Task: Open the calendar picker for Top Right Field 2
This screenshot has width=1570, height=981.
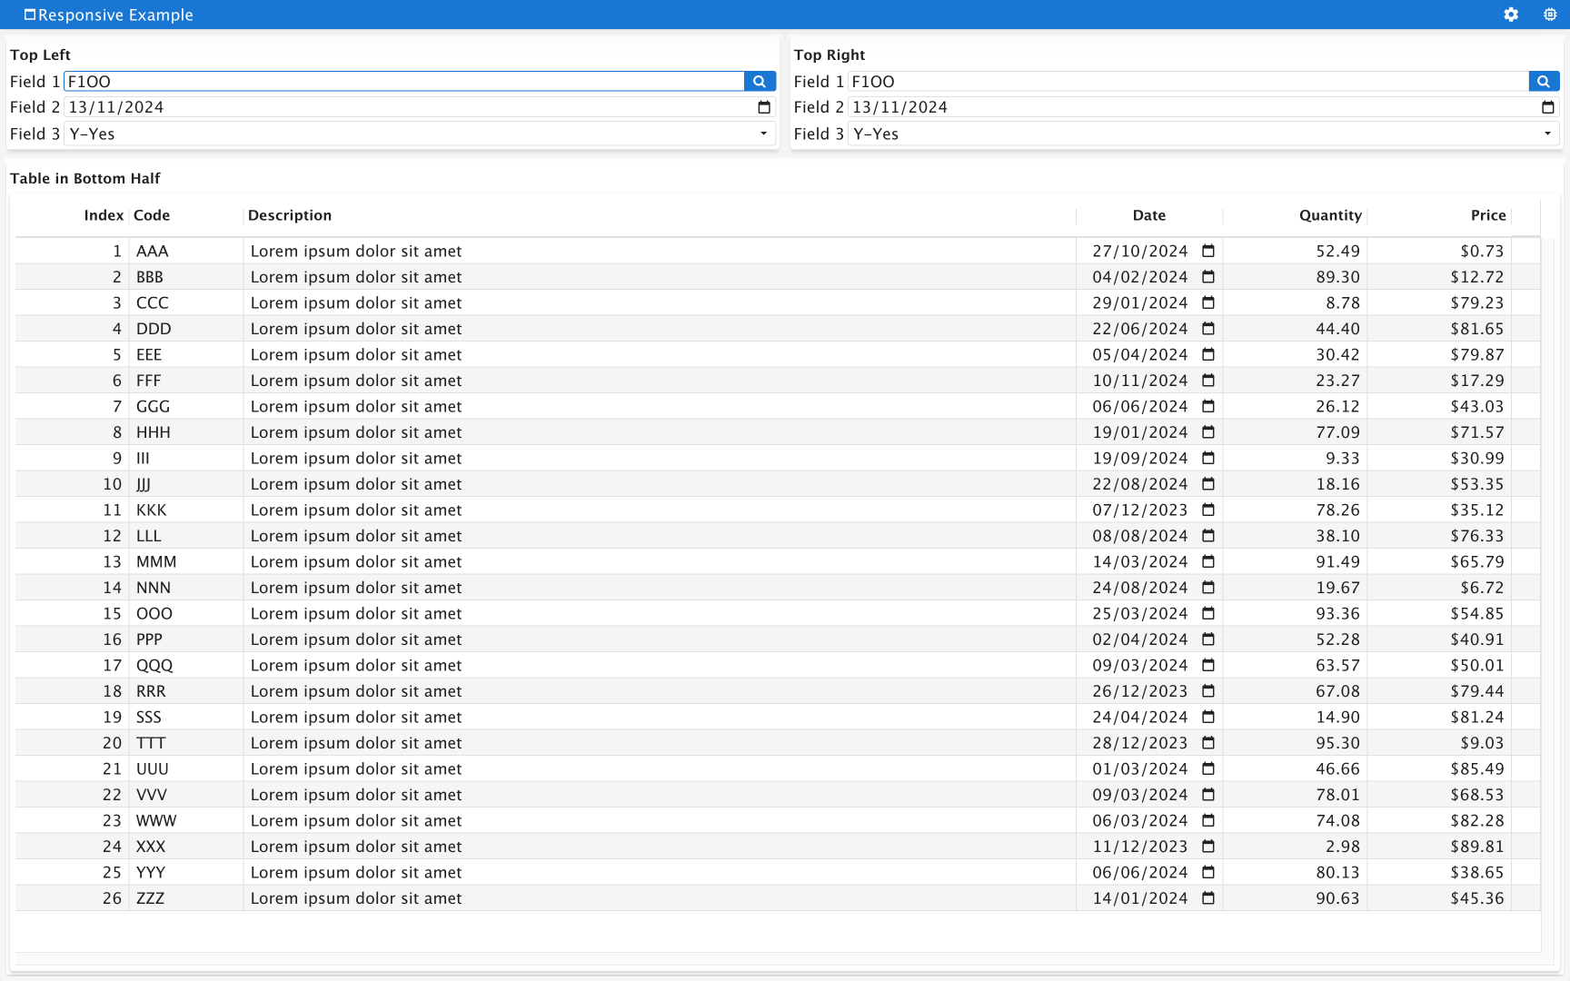Action: point(1548,107)
